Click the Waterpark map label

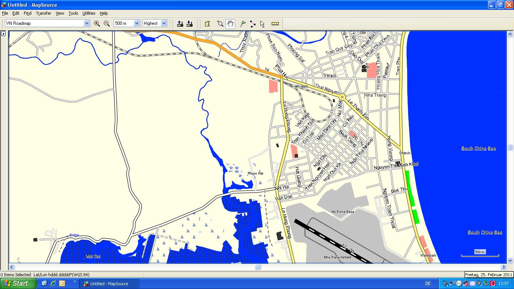coord(428,256)
